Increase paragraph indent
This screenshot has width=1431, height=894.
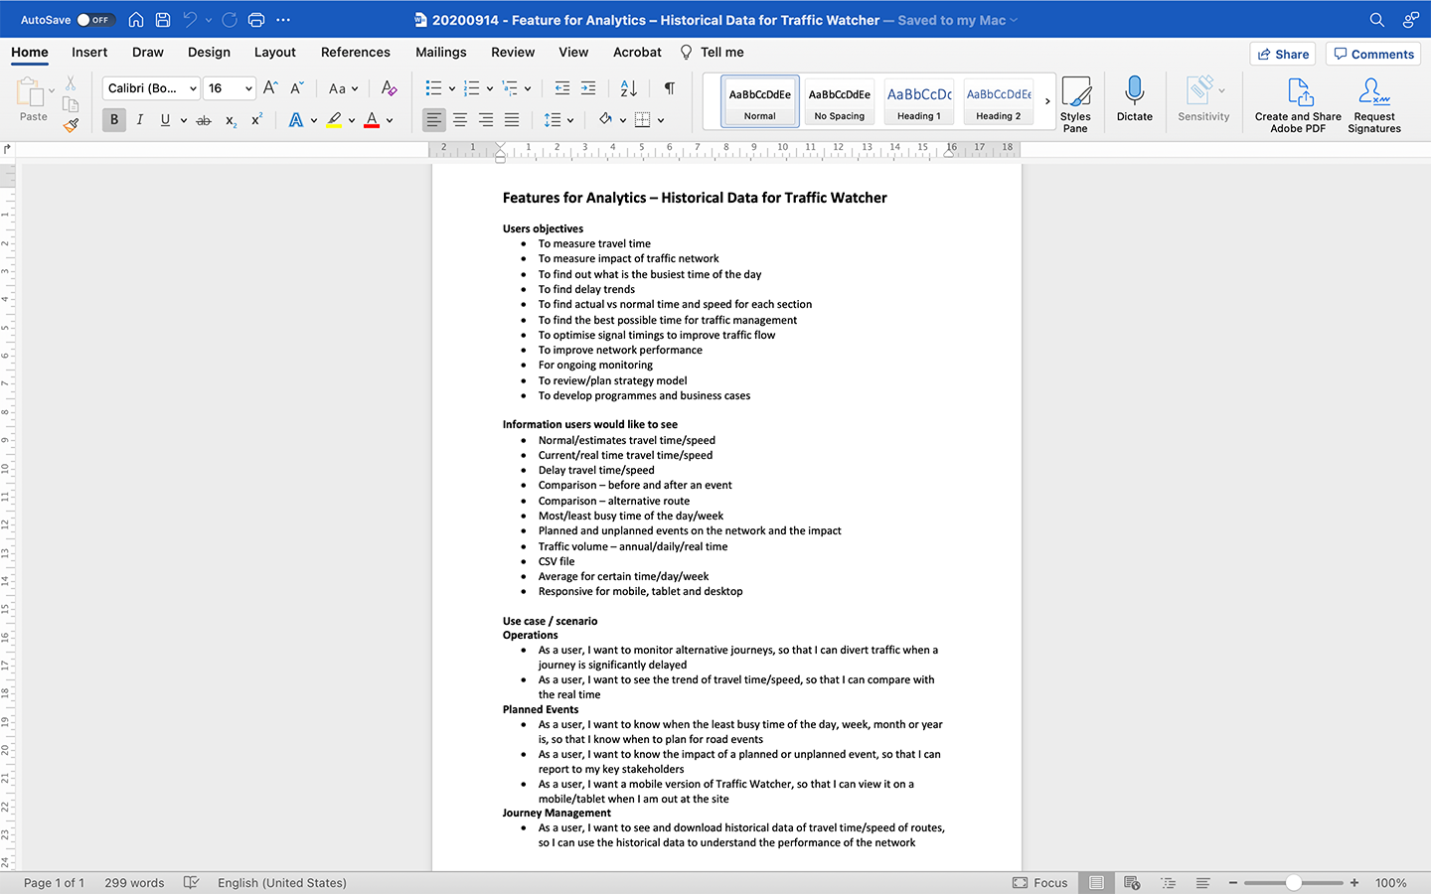(588, 88)
